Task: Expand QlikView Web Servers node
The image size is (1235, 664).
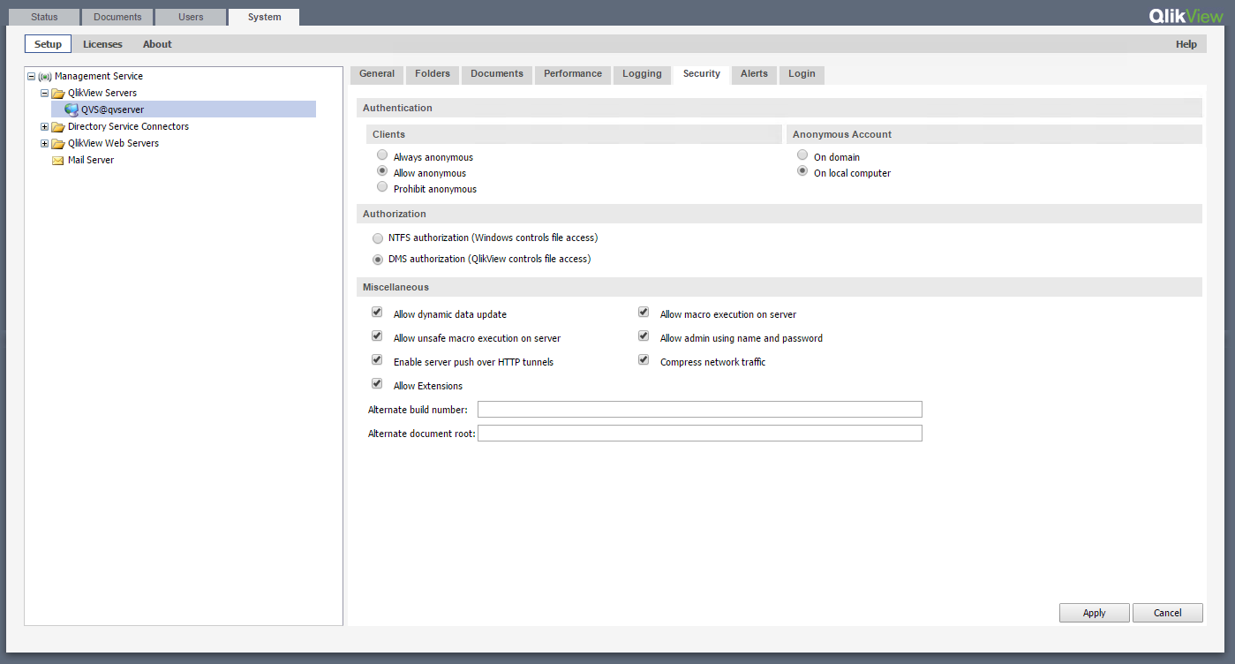Action: click(x=45, y=144)
